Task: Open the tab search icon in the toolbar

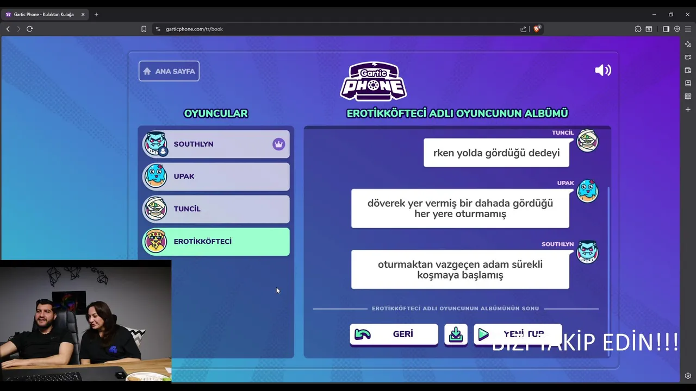Action: tap(649, 29)
